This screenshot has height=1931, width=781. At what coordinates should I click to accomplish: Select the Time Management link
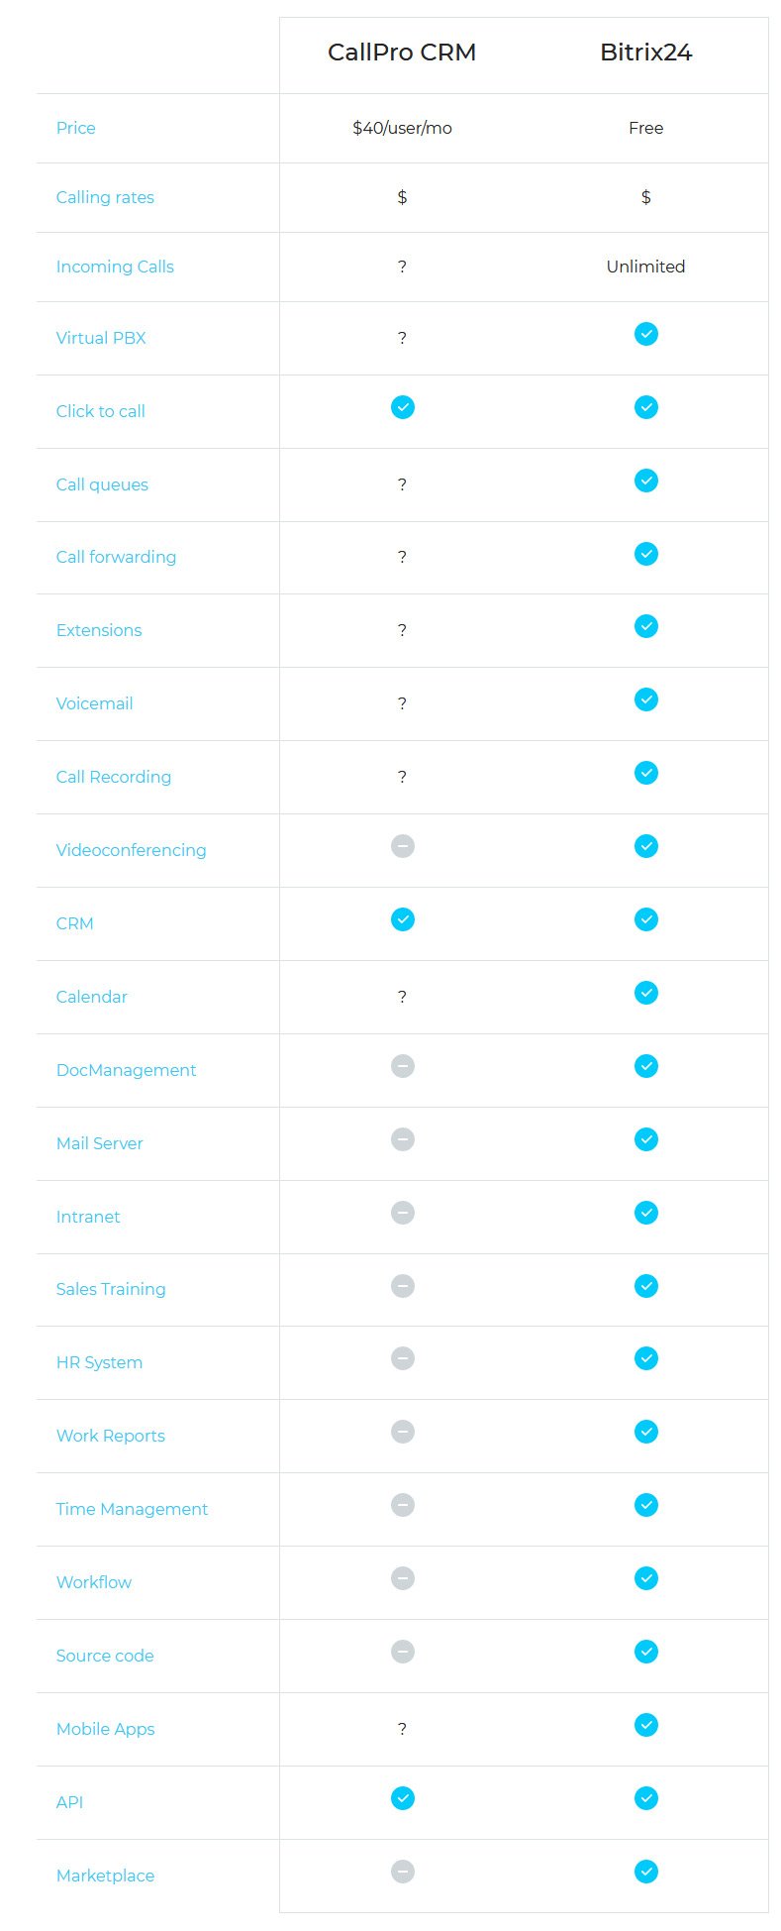click(132, 1509)
